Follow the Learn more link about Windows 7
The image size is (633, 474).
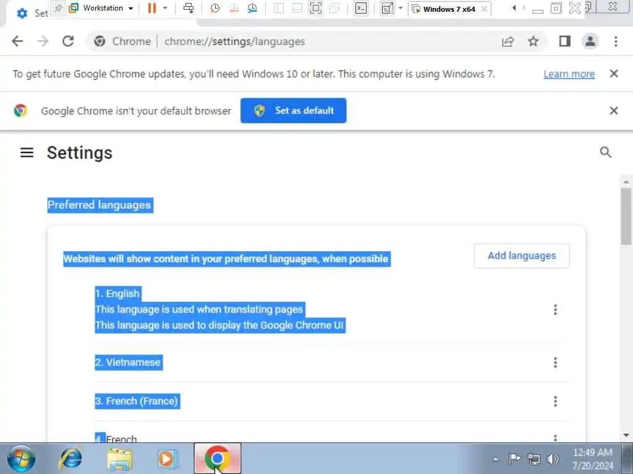569,74
